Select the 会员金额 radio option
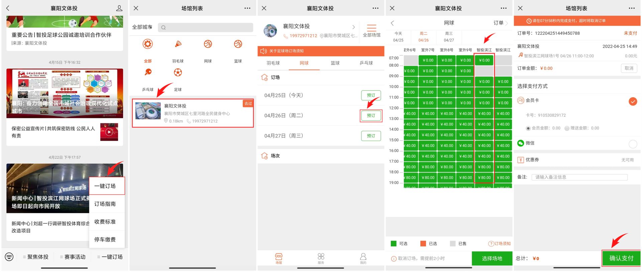 [x=528, y=128]
